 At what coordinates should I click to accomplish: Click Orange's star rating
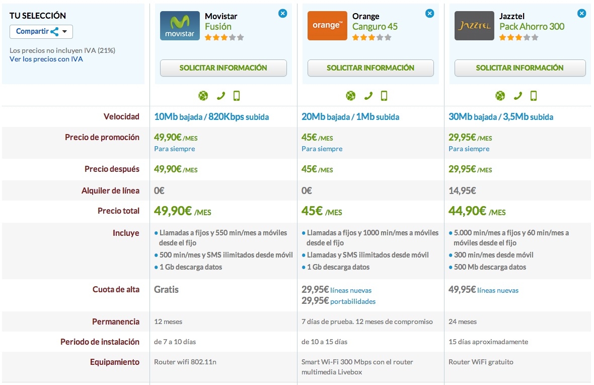(x=372, y=38)
